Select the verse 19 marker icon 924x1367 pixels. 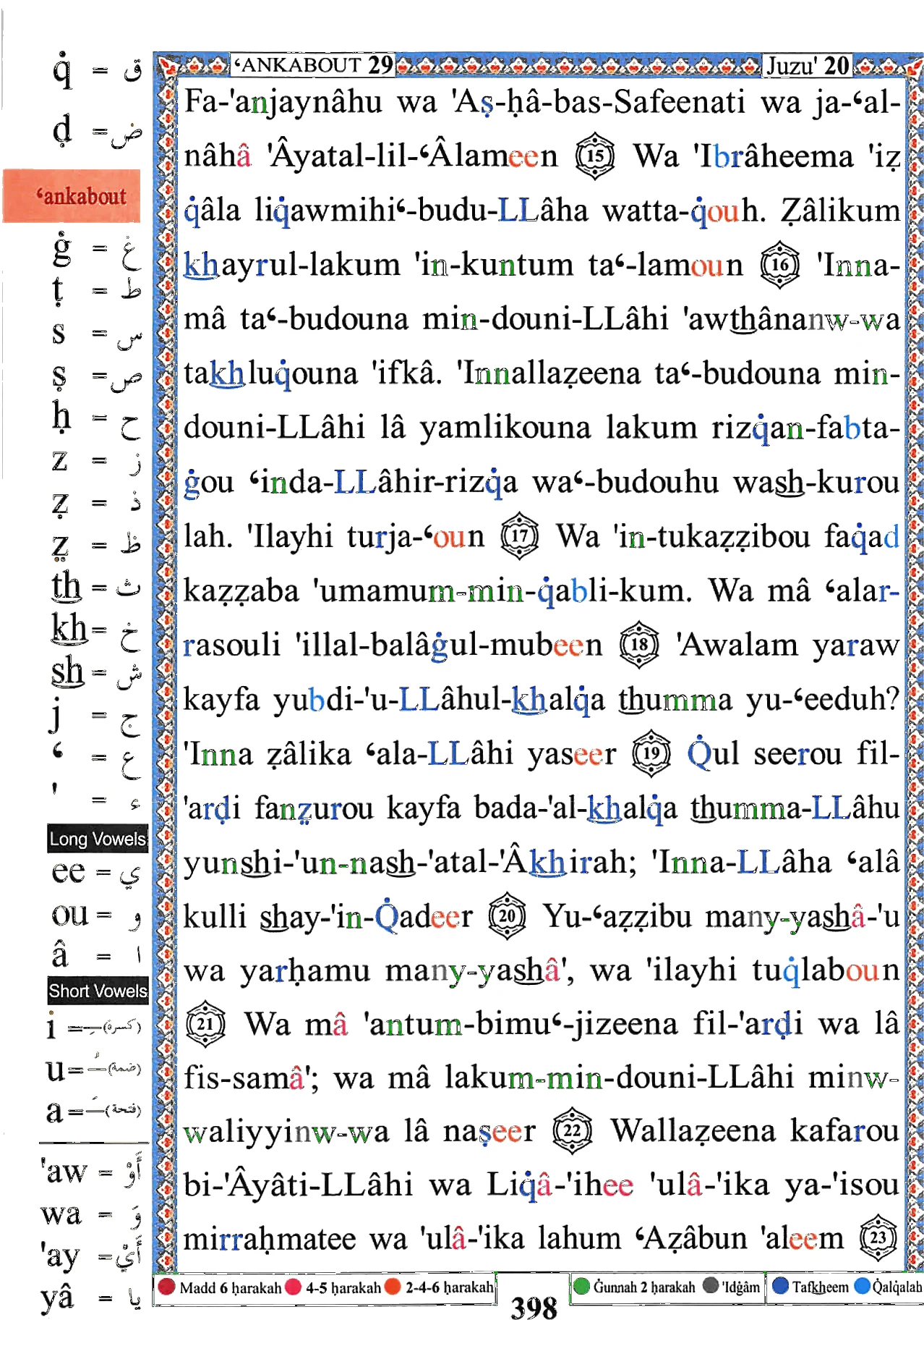(651, 753)
